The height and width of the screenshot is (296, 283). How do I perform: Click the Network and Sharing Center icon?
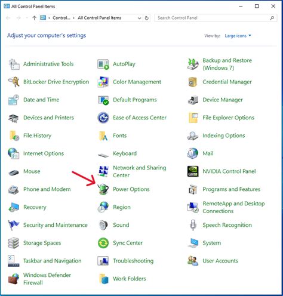(x=103, y=171)
